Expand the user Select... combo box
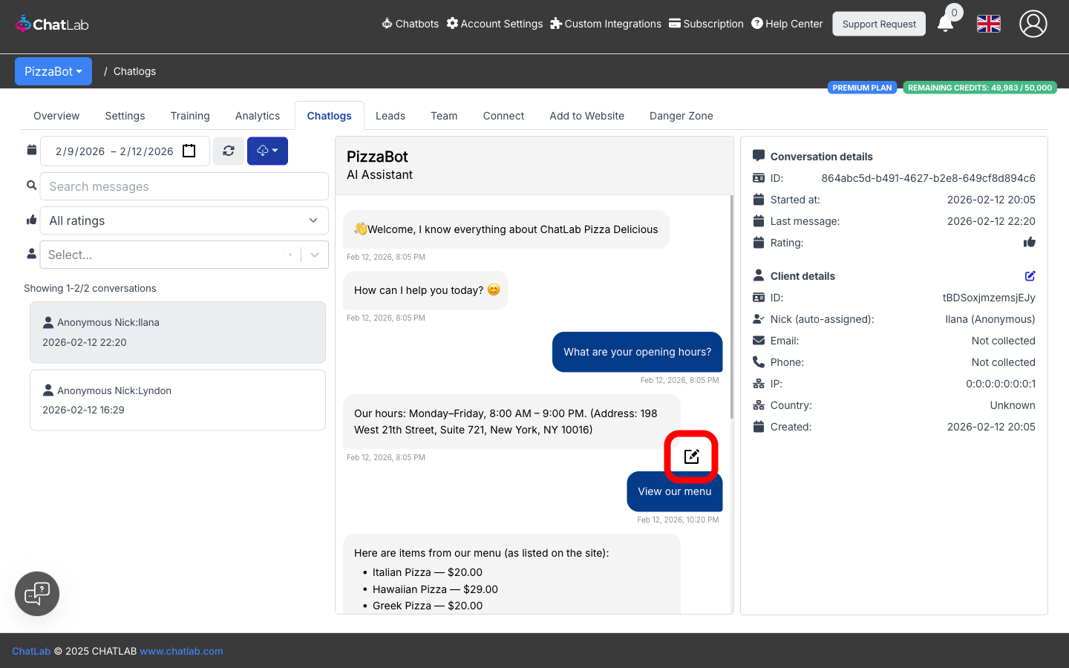The width and height of the screenshot is (1069, 668). point(315,255)
